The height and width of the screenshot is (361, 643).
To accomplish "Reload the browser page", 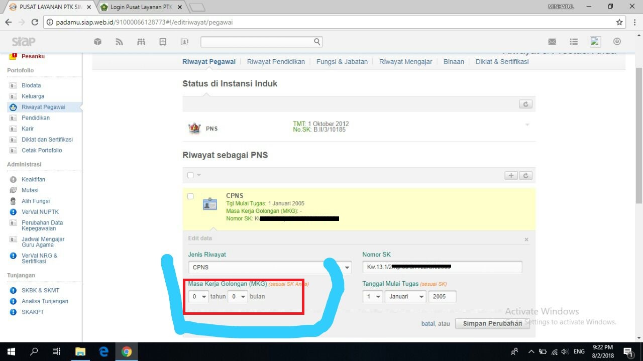I will click(x=35, y=22).
